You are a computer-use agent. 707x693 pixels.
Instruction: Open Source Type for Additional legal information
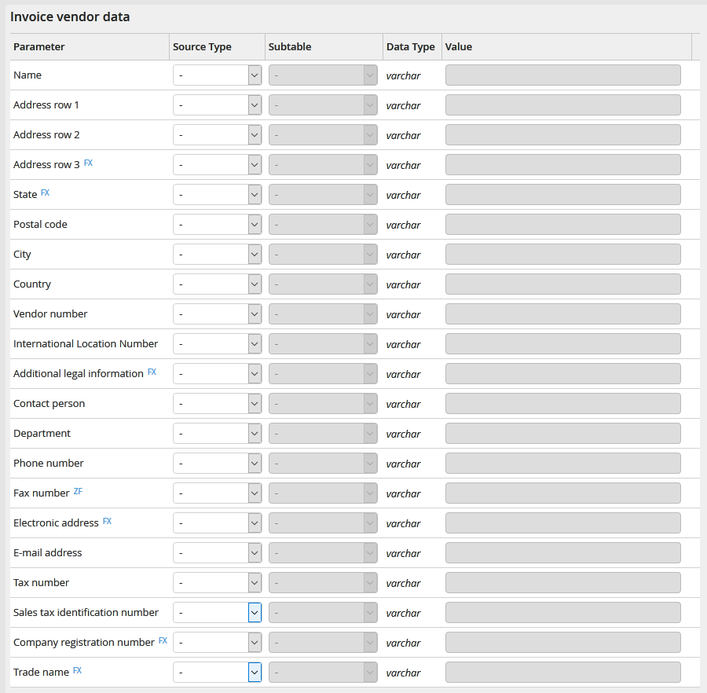click(218, 374)
